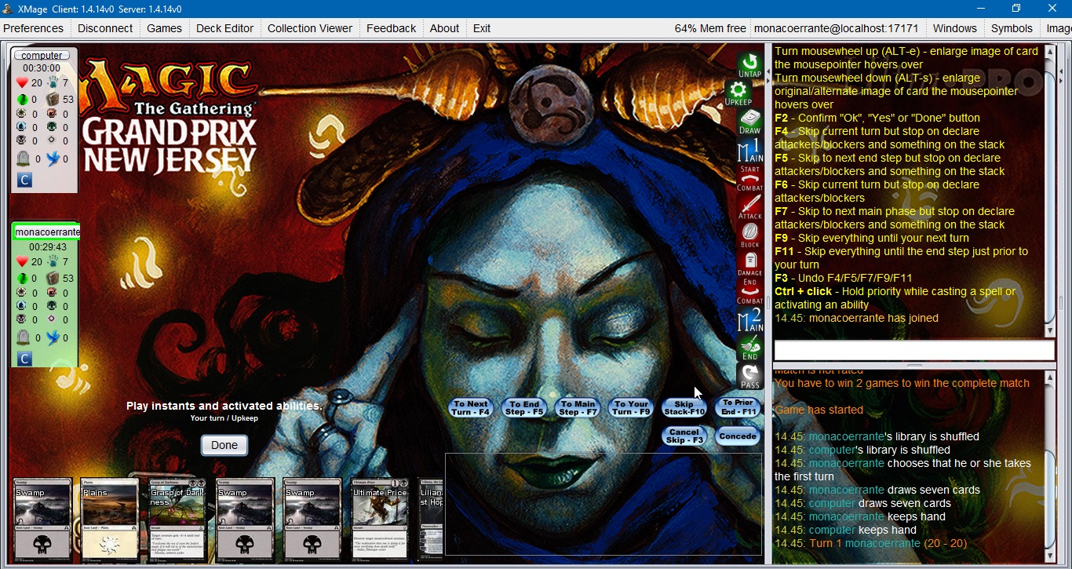The height and width of the screenshot is (569, 1072).
Task: Open computer's exile zone bird icon
Action: click(x=53, y=159)
